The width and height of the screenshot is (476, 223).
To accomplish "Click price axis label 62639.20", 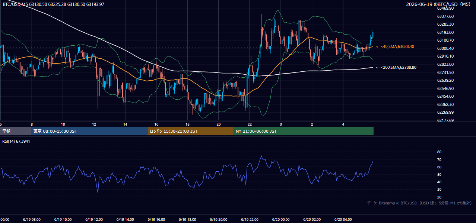I will click(445, 80).
